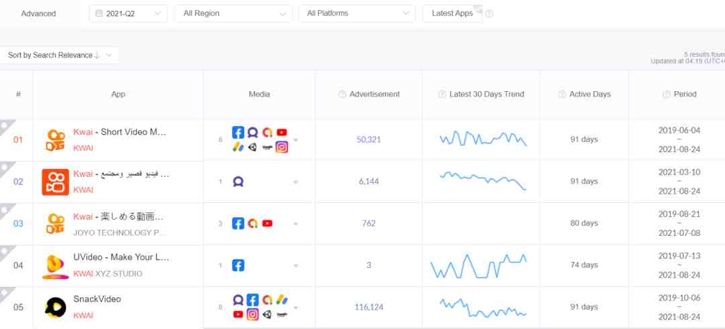Click the help icon beside the Period header

tap(667, 94)
